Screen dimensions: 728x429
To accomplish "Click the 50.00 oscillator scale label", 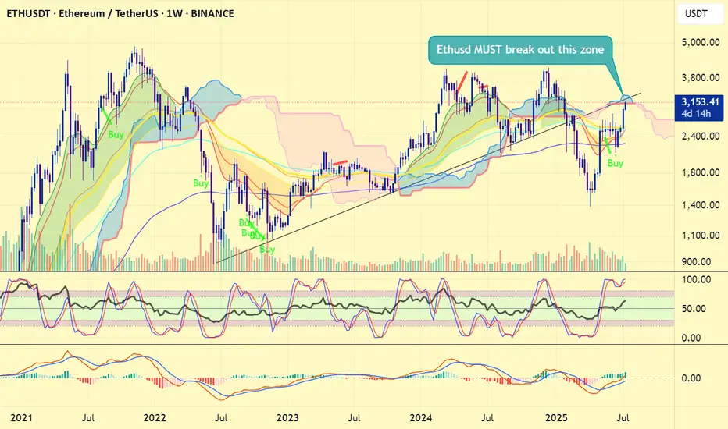I will 694,308.
